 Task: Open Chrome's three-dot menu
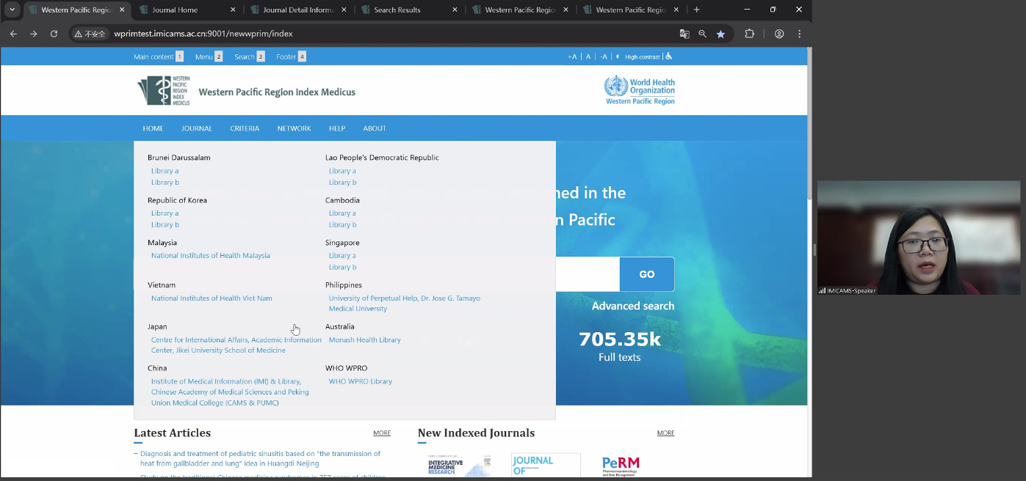[800, 34]
